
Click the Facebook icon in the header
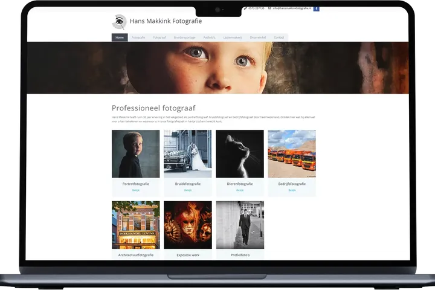(x=317, y=8)
